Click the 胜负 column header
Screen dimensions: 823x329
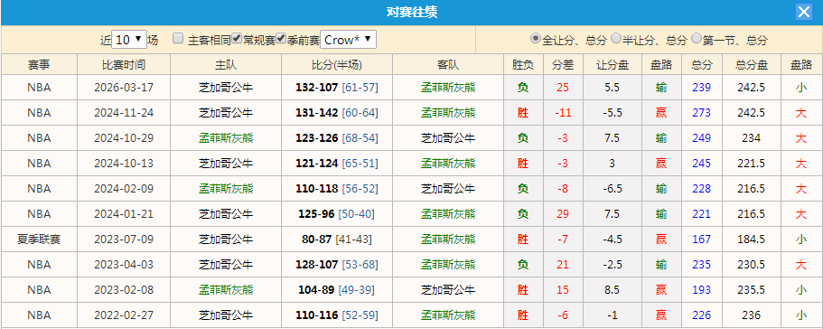523,64
